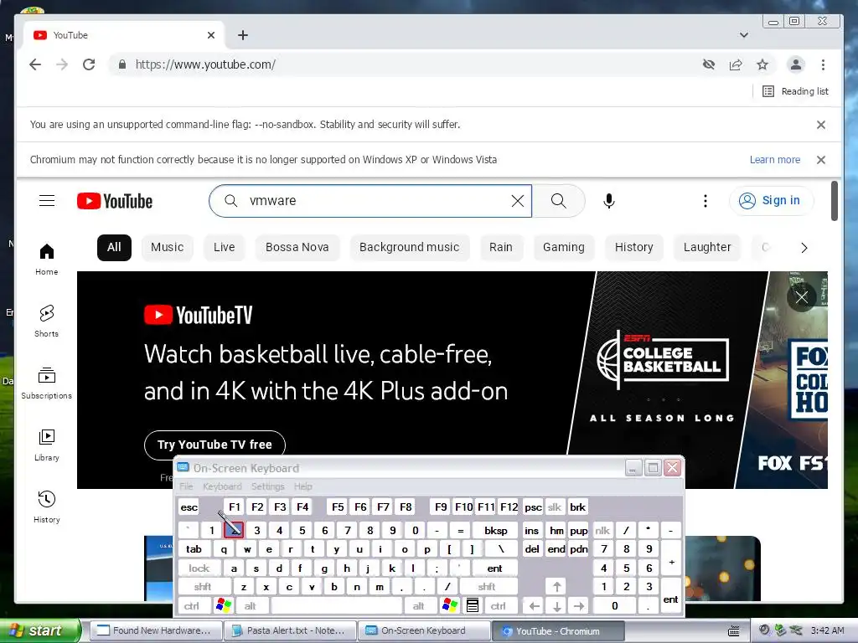Image resolution: width=858 pixels, height=643 pixels.
Task: Select the Music chip
Action: pos(167,247)
